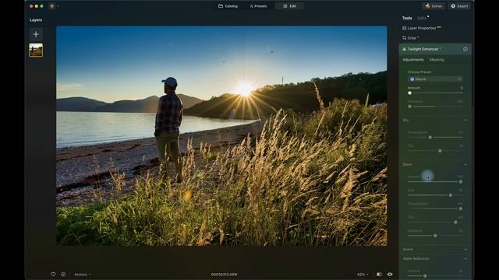Open the Presets tab
This screenshot has width=499, height=280.
pos(258,6)
